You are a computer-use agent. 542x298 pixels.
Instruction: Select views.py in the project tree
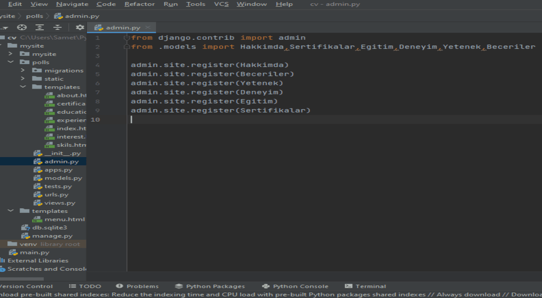pos(60,203)
